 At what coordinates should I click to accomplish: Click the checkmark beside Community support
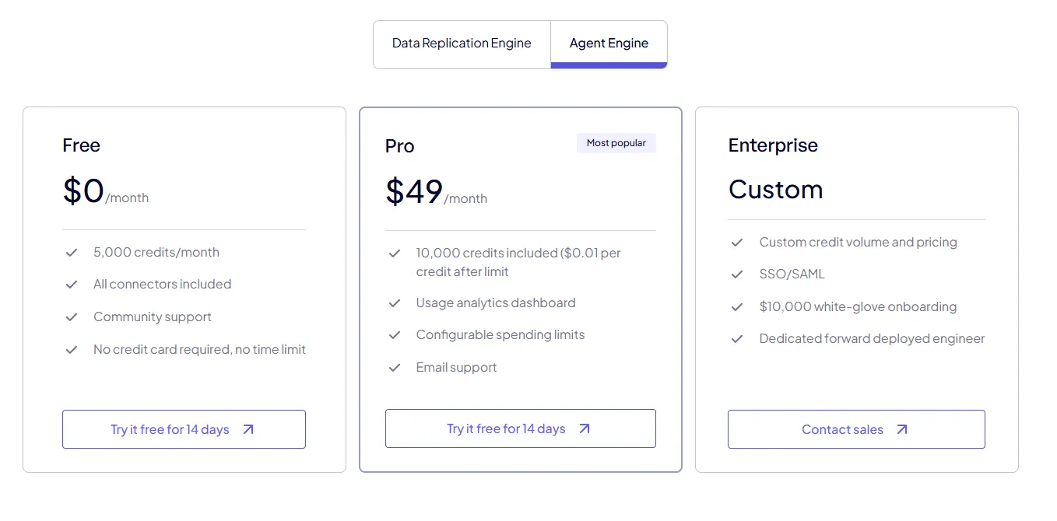point(72,317)
